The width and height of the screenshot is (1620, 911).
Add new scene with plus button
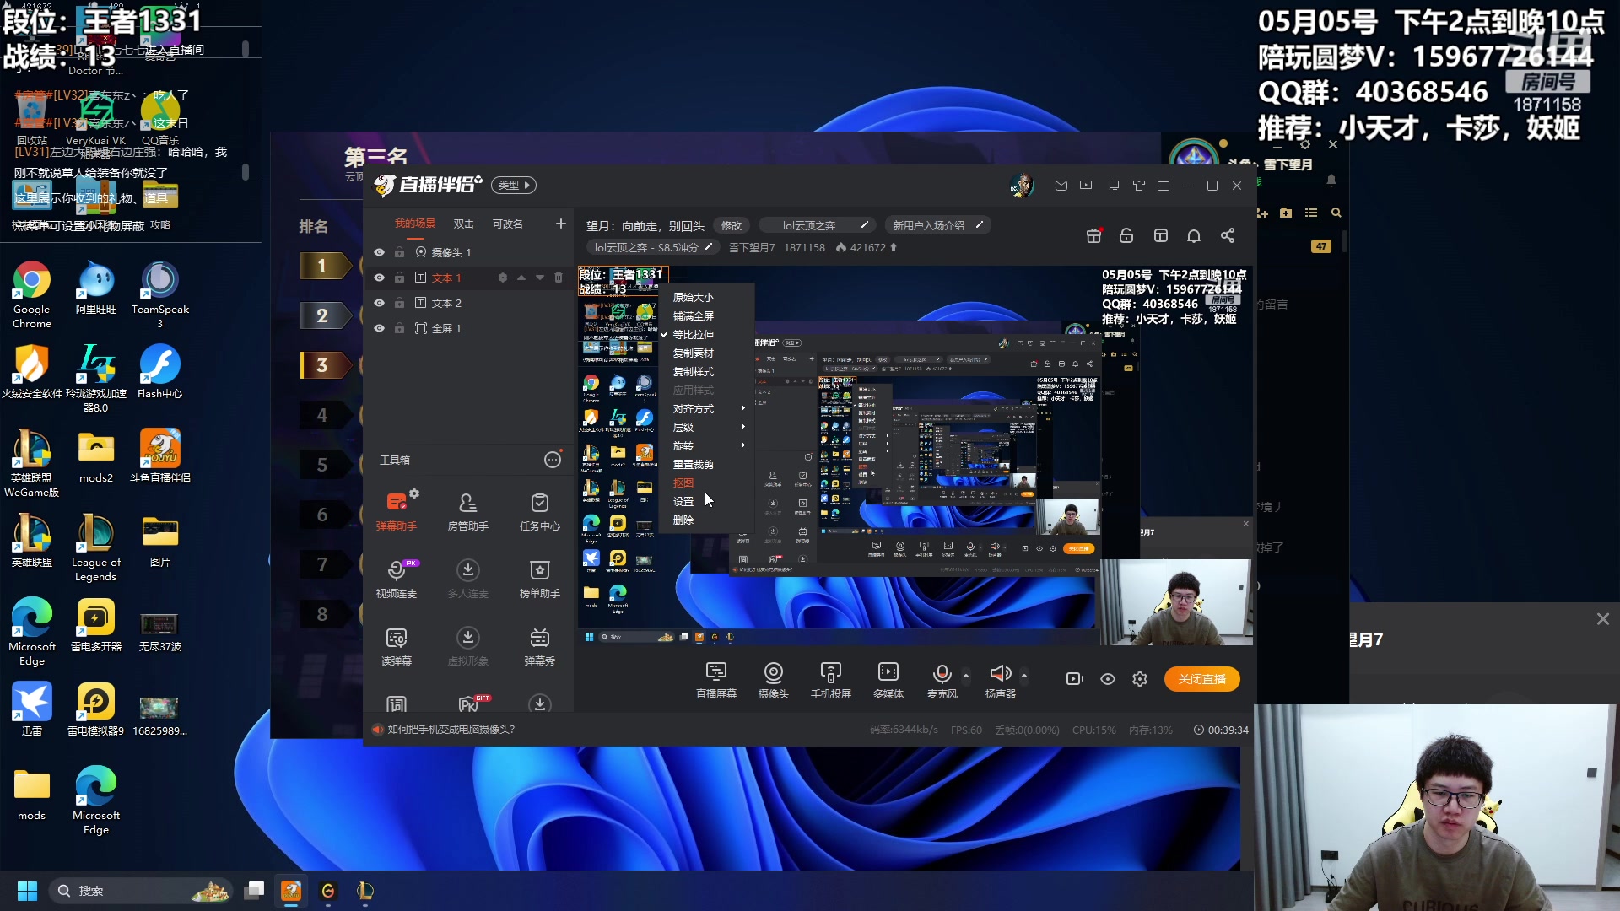tap(560, 224)
